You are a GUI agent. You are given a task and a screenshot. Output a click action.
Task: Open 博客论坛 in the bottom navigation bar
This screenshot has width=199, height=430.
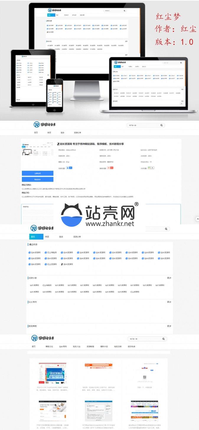(x=49, y=346)
